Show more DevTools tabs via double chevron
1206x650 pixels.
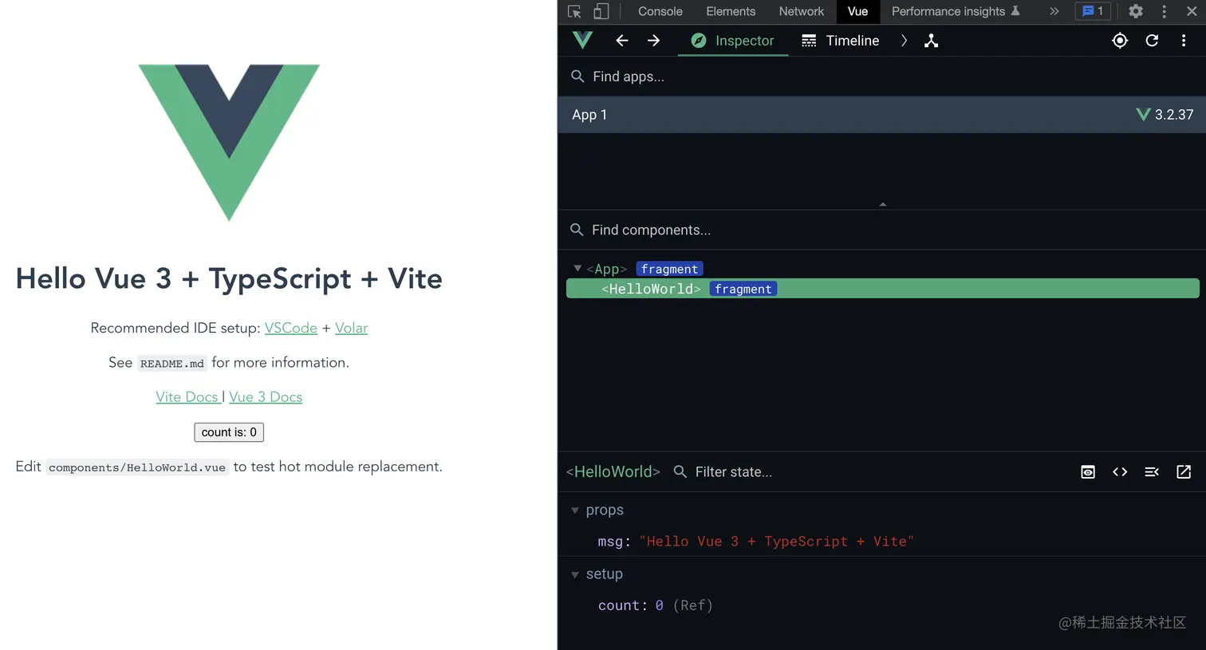(1054, 11)
